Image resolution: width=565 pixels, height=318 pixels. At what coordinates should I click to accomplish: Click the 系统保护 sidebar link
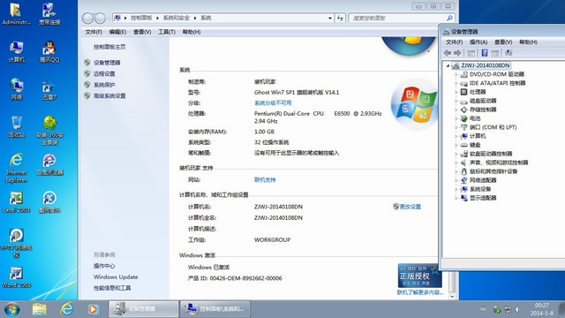[x=104, y=85]
